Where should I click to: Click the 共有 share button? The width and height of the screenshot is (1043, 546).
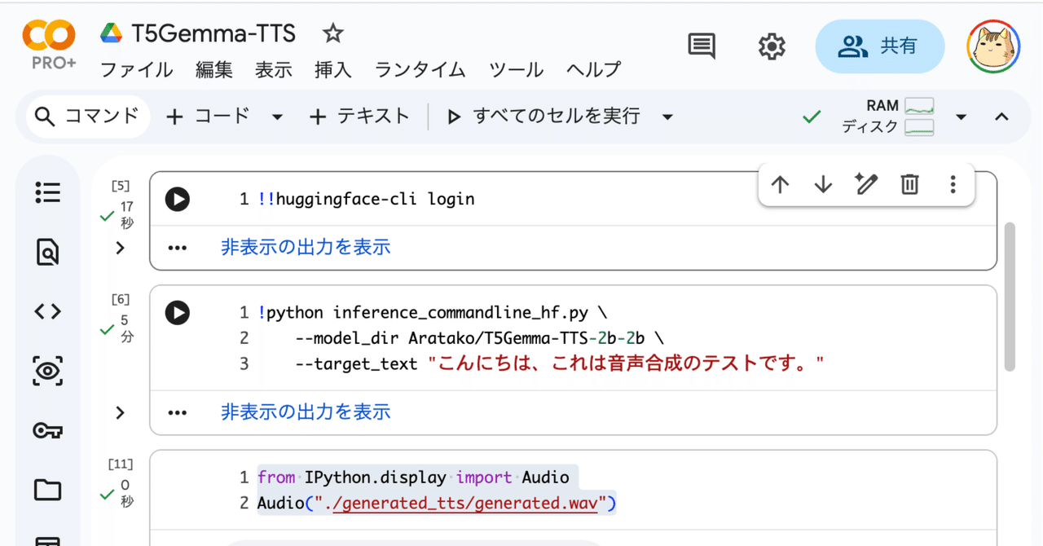880,46
